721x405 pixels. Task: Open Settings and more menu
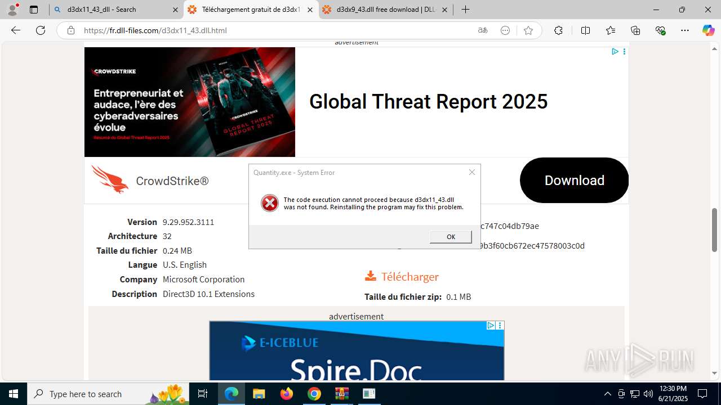click(x=685, y=30)
